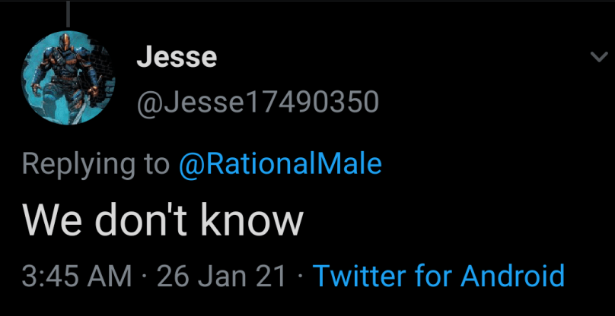Open the @RationalMale mention link

coord(280,163)
